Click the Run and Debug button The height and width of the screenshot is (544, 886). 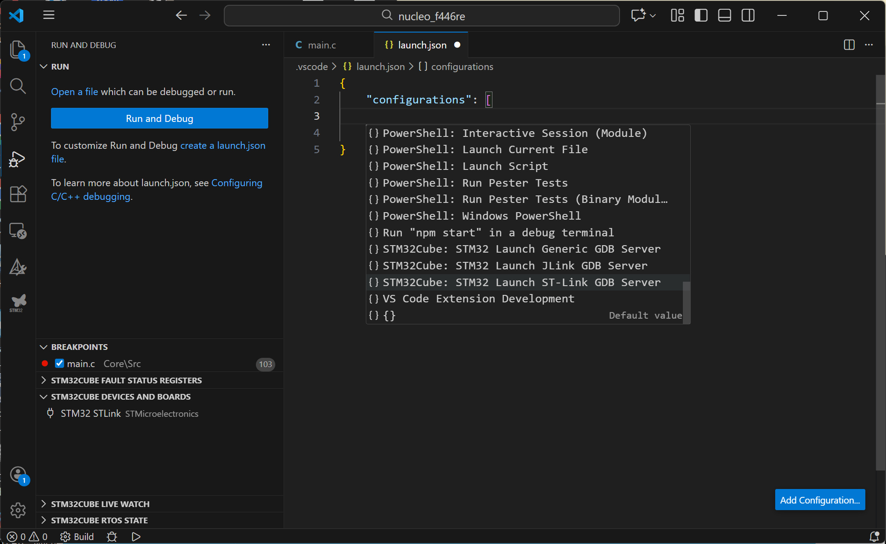pyautogui.click(x=159, y=118)
